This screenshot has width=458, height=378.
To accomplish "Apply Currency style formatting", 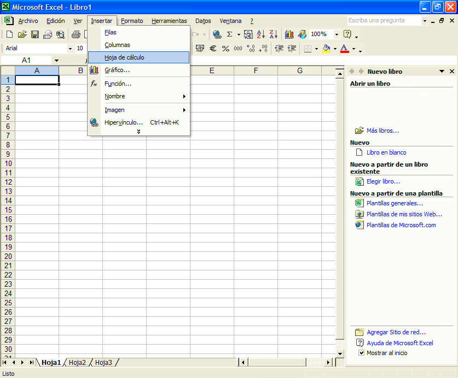I will tap(200, 48).
